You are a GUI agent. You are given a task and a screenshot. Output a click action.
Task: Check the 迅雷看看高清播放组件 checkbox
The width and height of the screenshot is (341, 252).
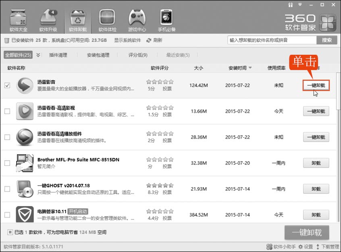point(7,137)
